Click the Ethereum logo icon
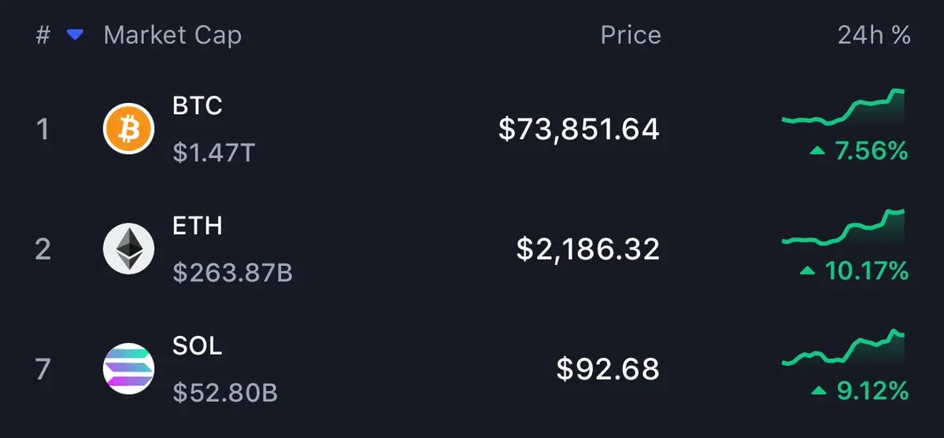This screenshot has height=438, width=944. (128, 248)
